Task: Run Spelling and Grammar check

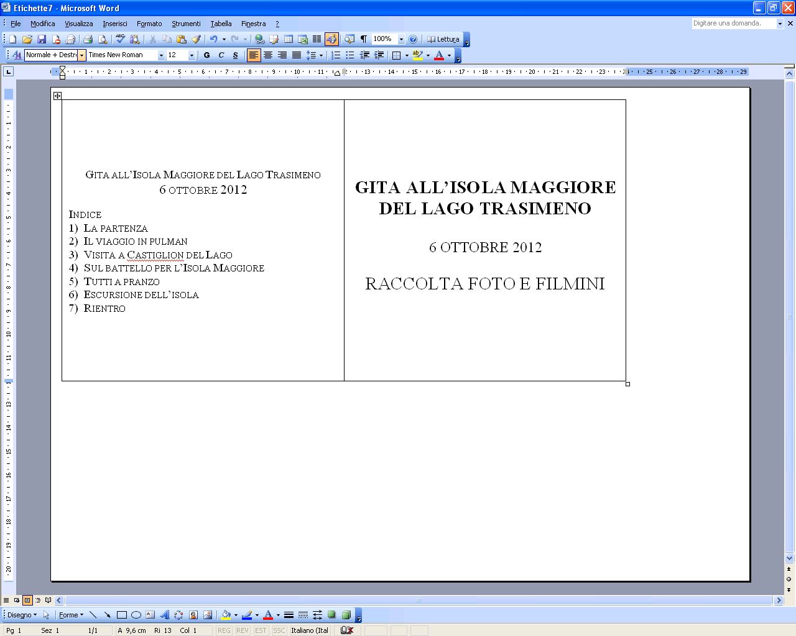Action: 118,39
